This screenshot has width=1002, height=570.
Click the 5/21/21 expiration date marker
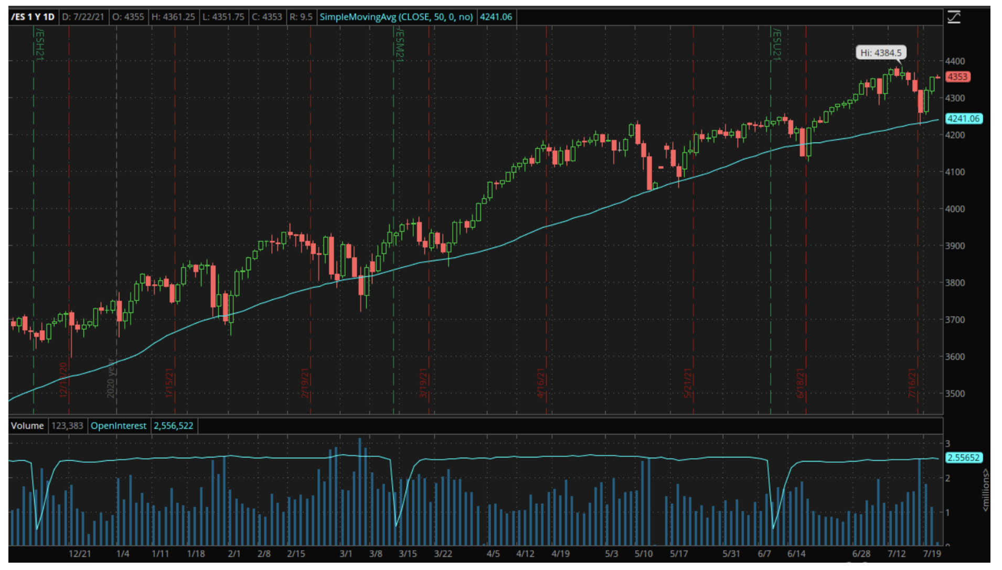688,383
